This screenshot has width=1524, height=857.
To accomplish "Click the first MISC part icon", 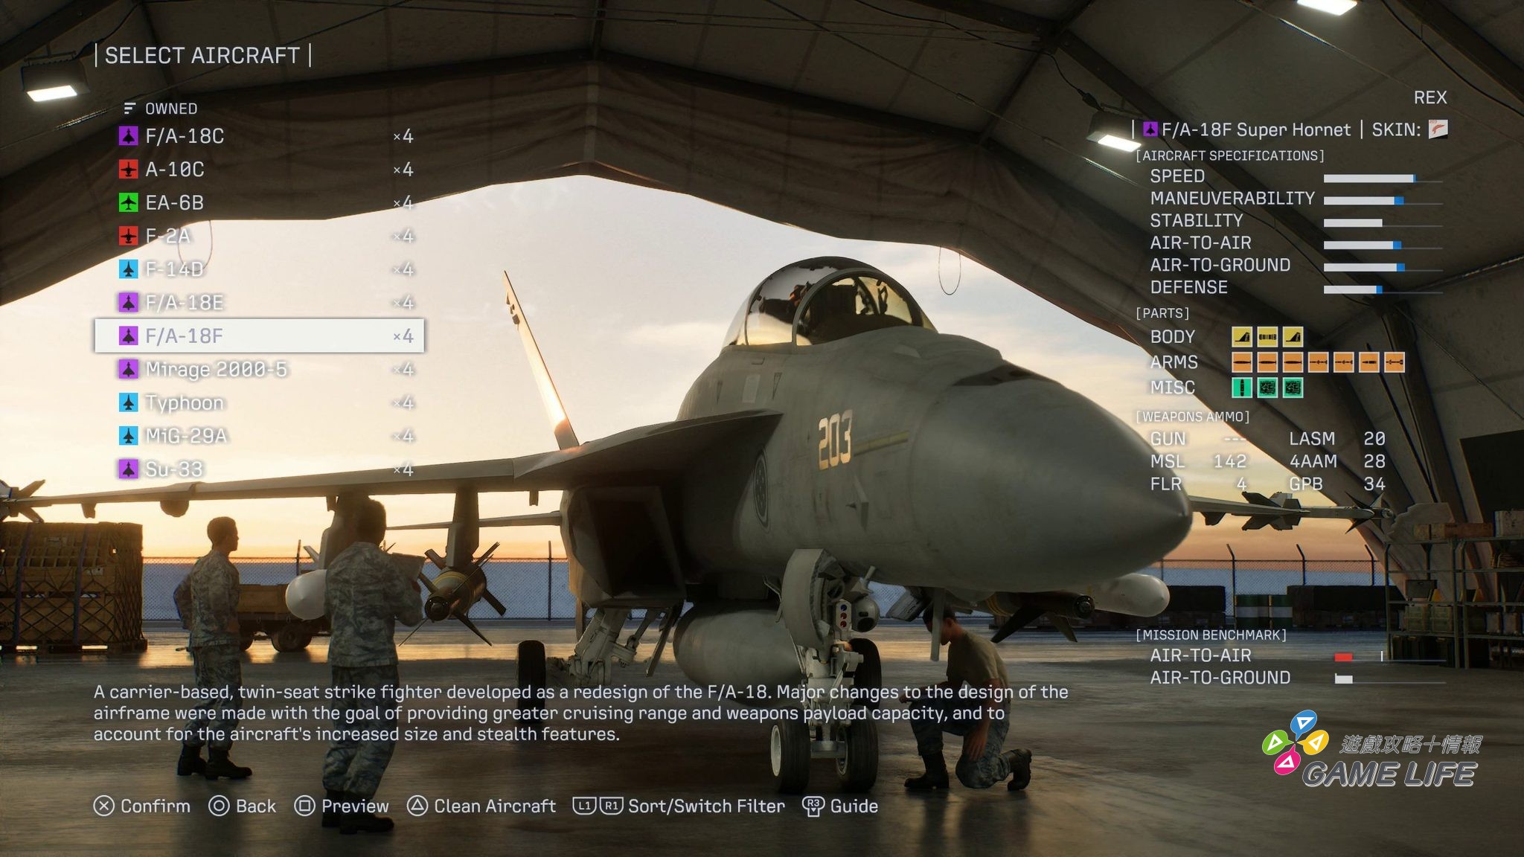I will point(1242,388).
